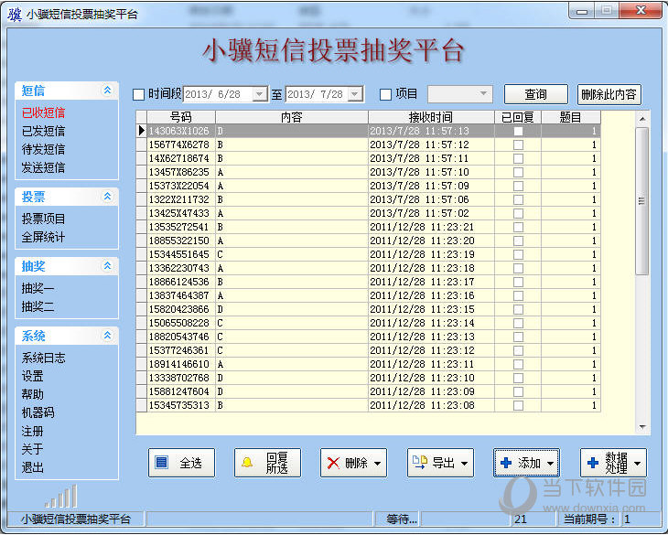Select the row with number 15881247604
Viewport: 668px width, 535px height.
(368, 391)
